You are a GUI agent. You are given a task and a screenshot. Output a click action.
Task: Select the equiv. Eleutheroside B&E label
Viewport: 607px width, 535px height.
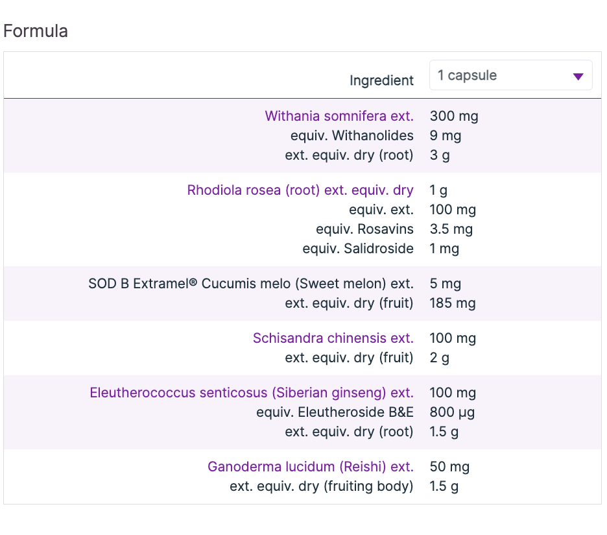[x=335, y=412]
